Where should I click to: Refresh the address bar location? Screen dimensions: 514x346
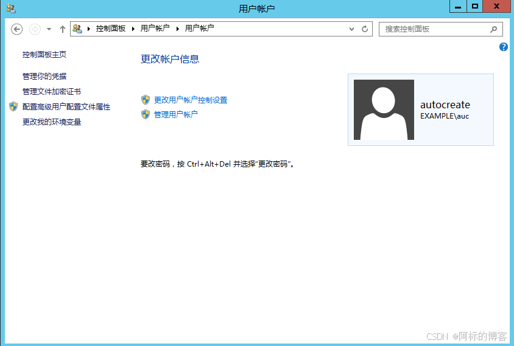click(365, 29)
